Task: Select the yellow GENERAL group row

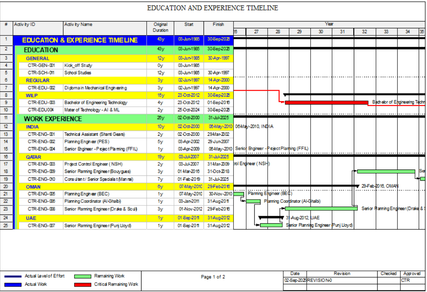Action: 125,59
